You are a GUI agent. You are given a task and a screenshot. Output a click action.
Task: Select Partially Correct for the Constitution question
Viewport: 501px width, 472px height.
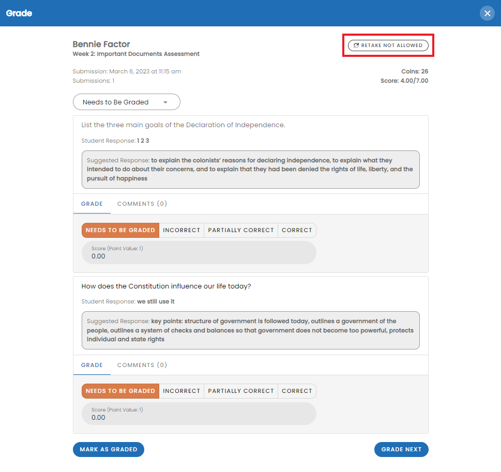(241, 391)
